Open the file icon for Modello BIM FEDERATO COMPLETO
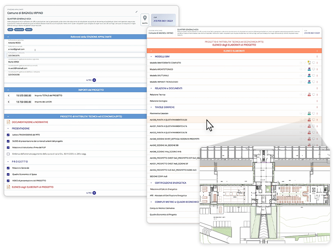The height and width of the screenshot is (249, 336). [x=309, y=63]
